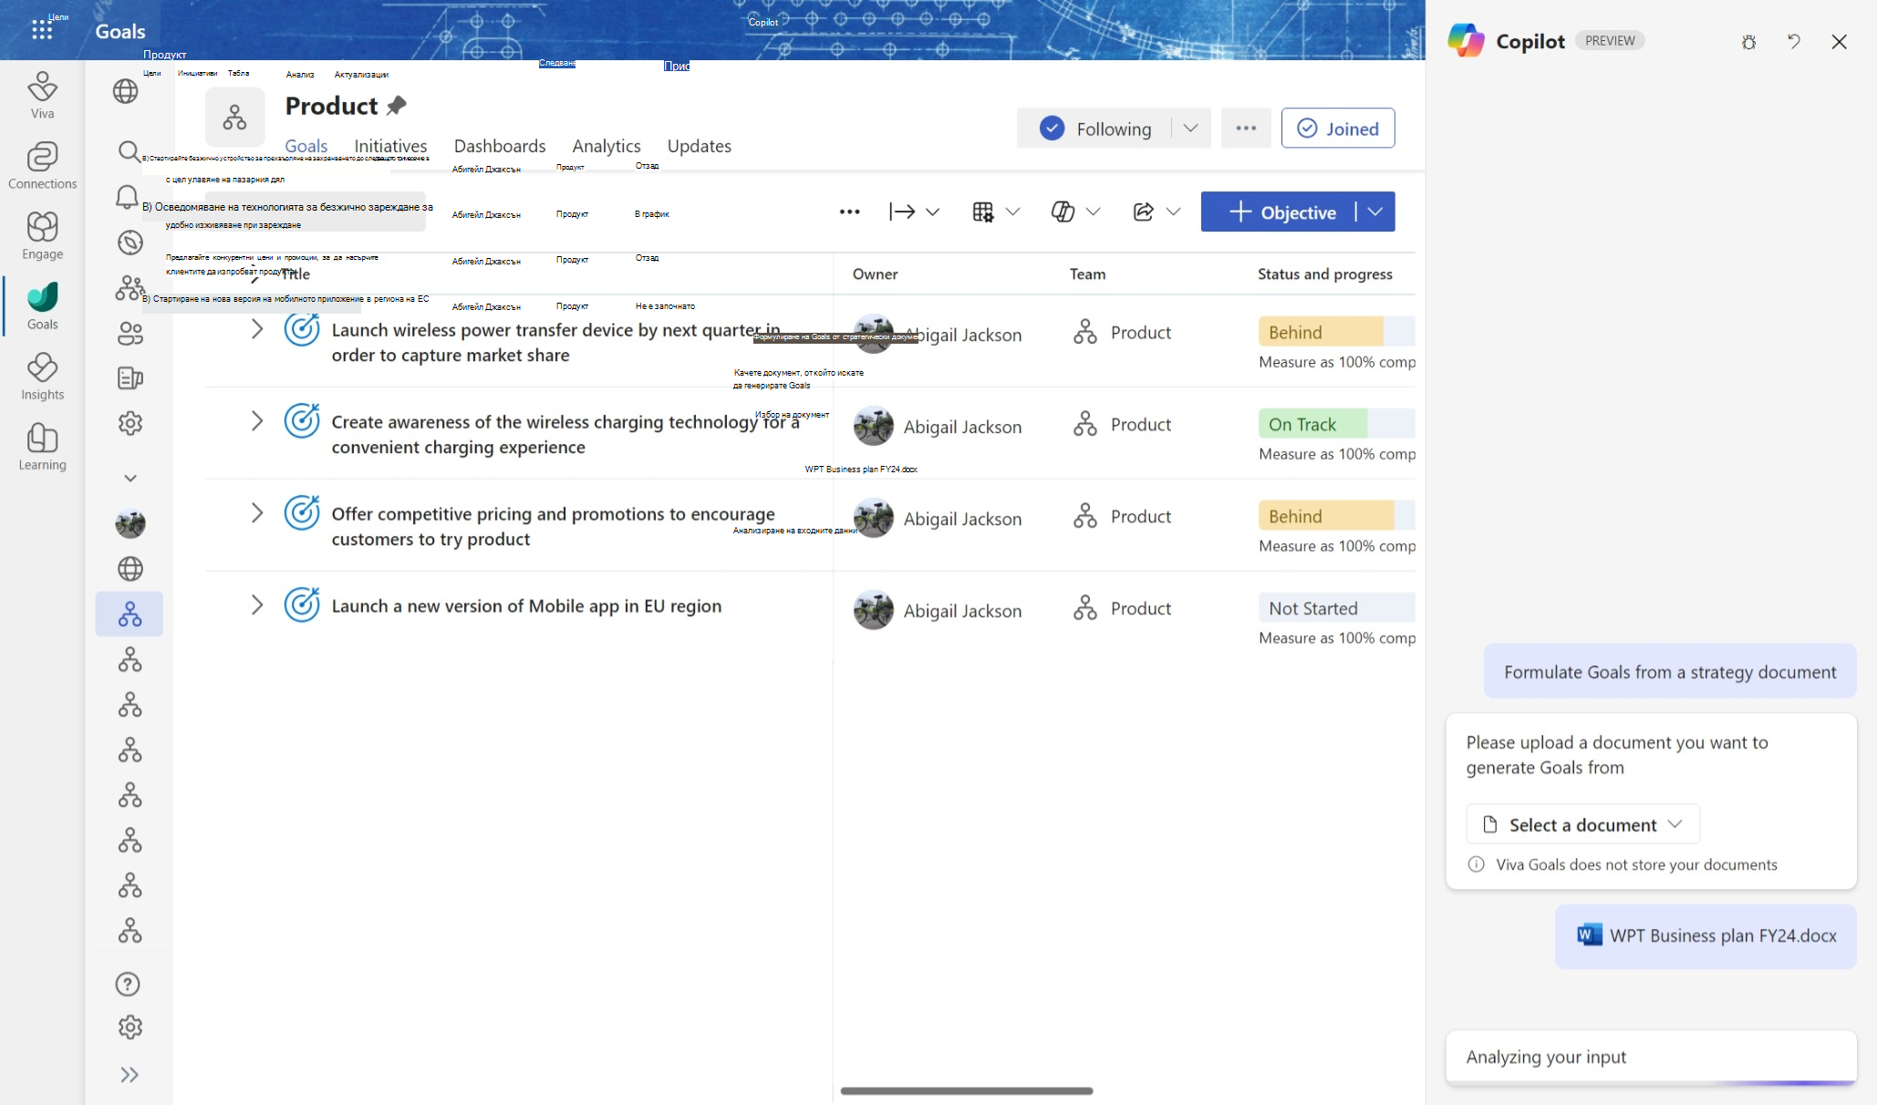Click the Copilot undo arrow icon
The height and width of the screenshot is (1105, 1877).
coord(1794,41)
